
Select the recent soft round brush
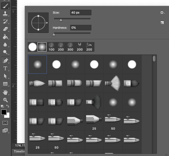[x=42, y=47]
